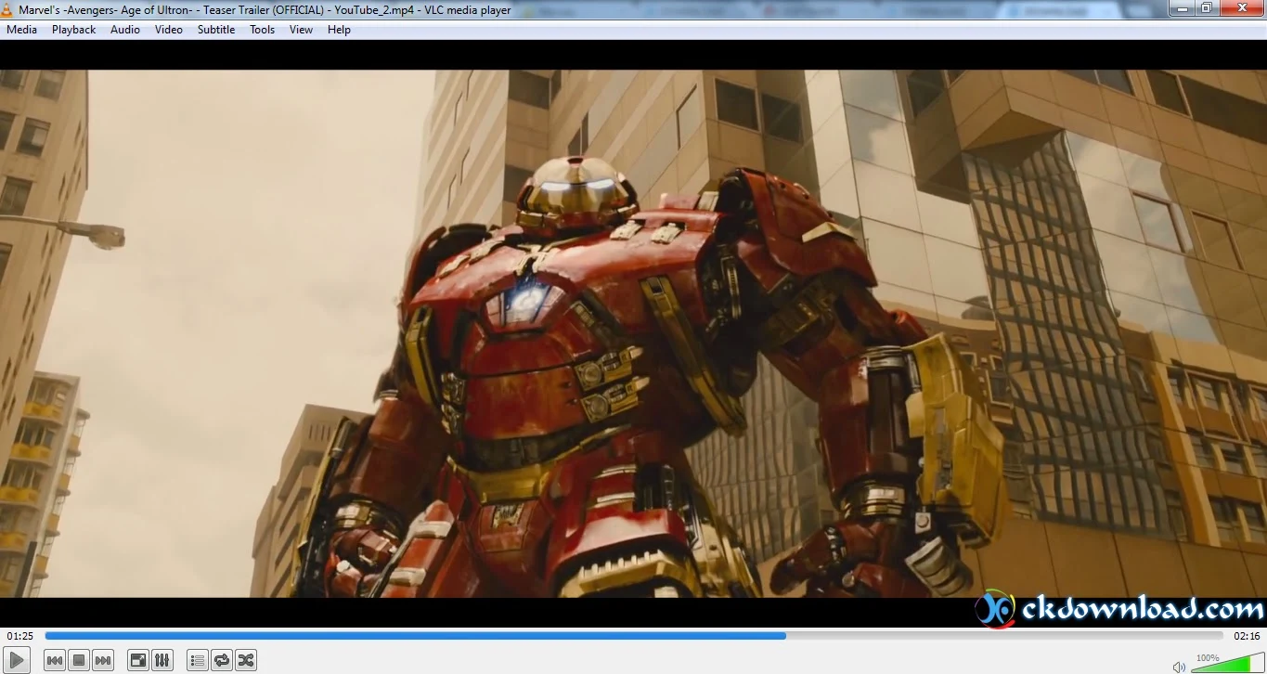Close the VLC media player window
Viewport: 1267px width, 674px height.
[1241, 8]
